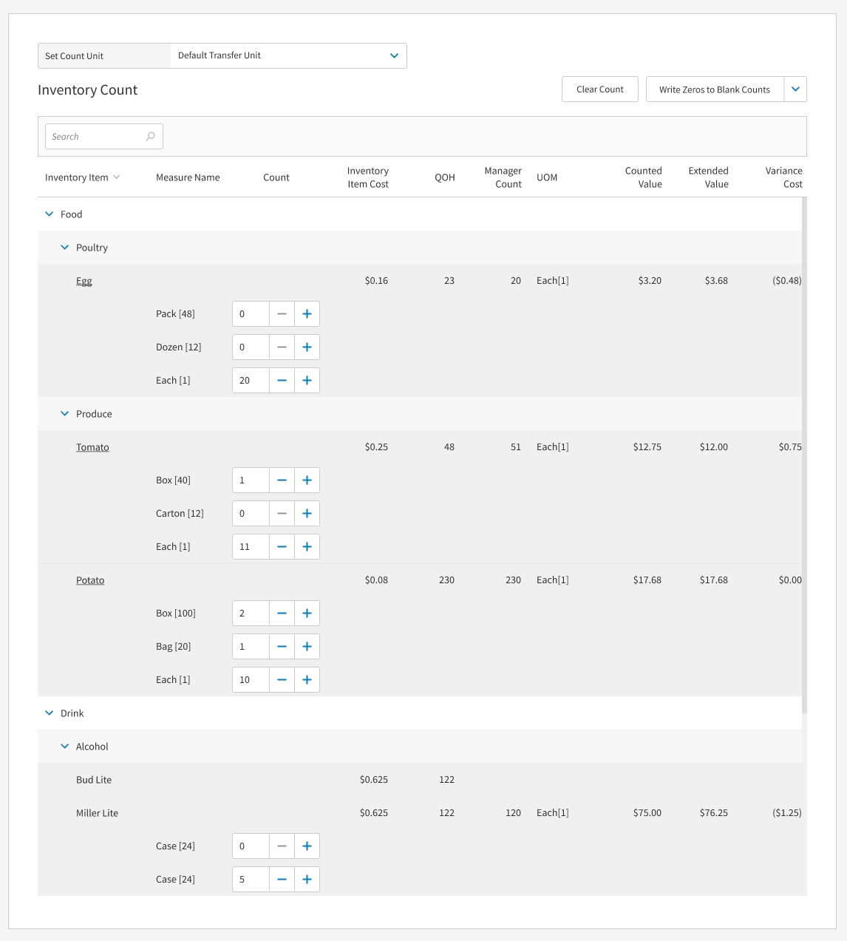Collapse the Food category
Viewport: 847px width, 941px height.
(x=49, y=214)
